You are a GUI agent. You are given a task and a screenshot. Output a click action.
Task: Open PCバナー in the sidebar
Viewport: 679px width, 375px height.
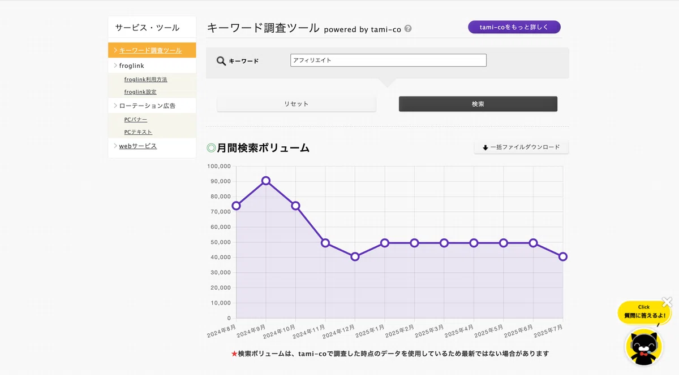point(136,120)
